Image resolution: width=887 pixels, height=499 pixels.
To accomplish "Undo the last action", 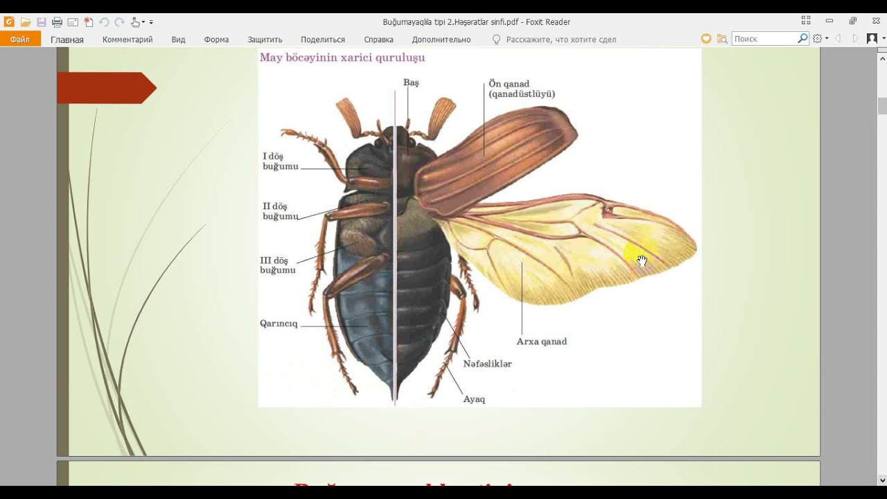I will click(x=104, y=22).
